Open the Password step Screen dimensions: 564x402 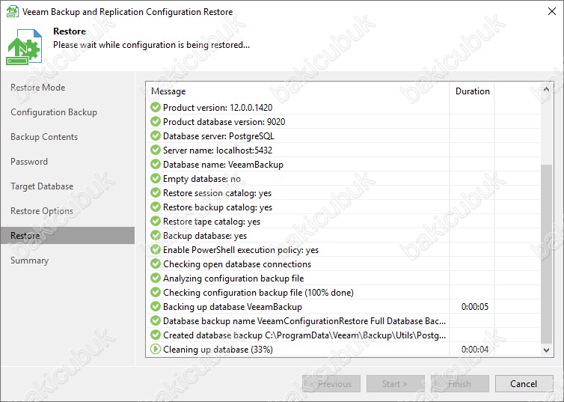[x=28, y=162]
